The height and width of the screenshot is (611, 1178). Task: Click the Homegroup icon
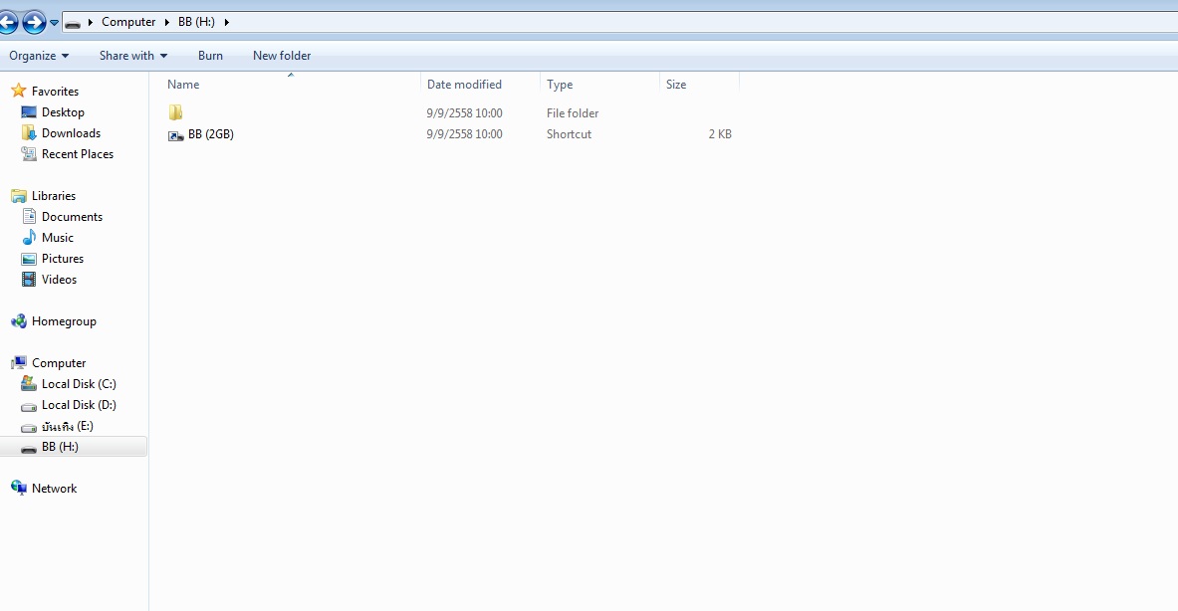coord(19,321)
